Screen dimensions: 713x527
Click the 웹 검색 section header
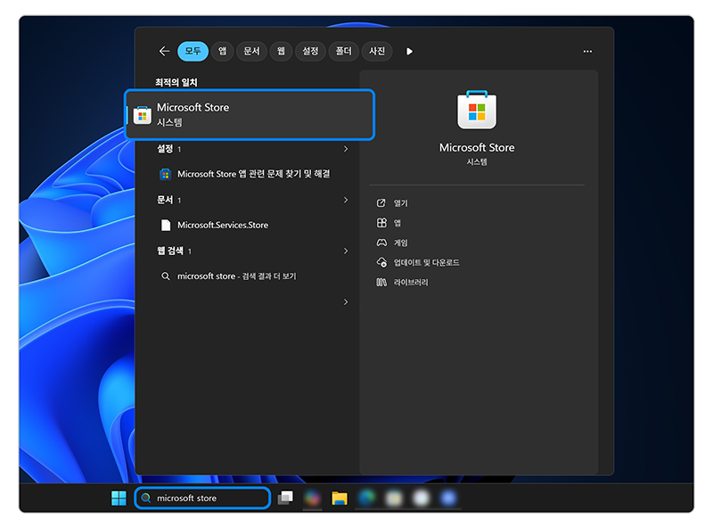pyautogui.click(x=170, y=251)
